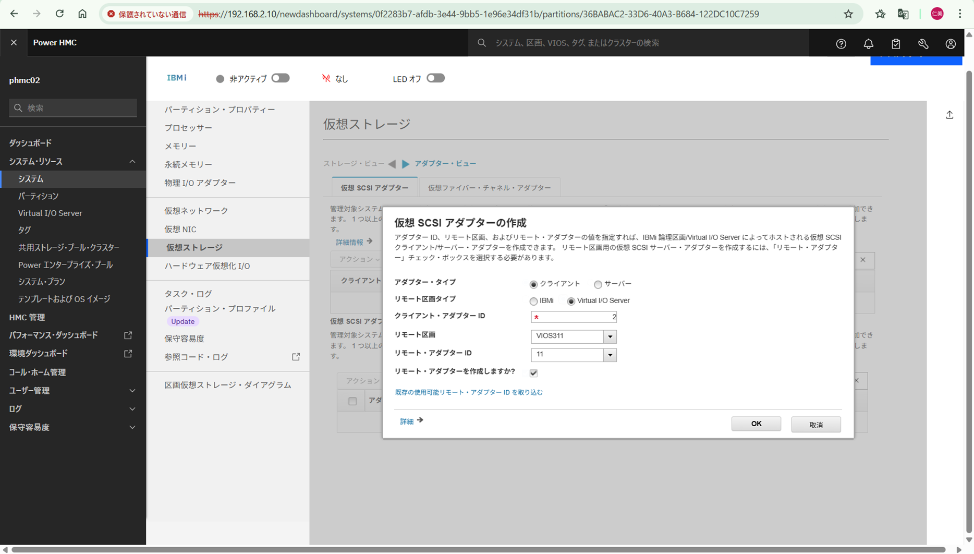
Task: Click the horizontal scrollbar at page bottom
Action: 478,549
